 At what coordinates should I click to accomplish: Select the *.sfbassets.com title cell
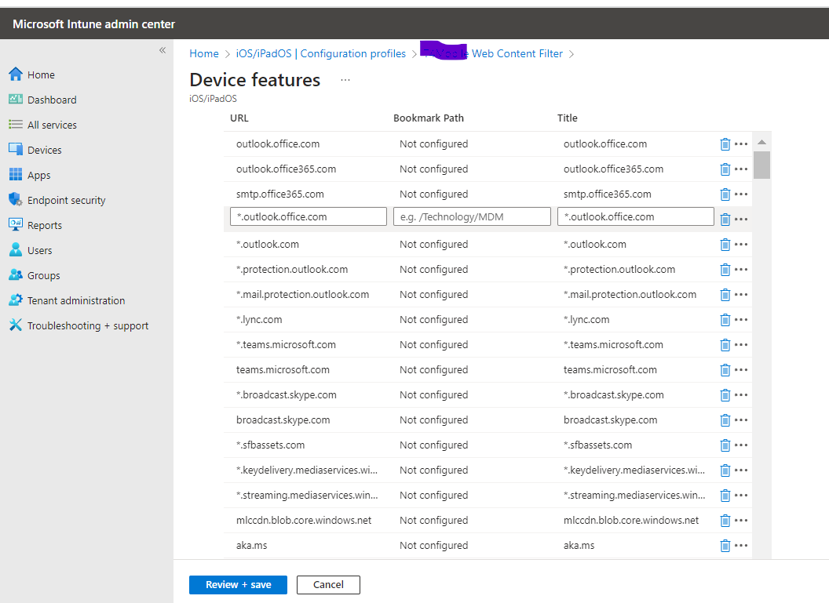tap(597, 445)
